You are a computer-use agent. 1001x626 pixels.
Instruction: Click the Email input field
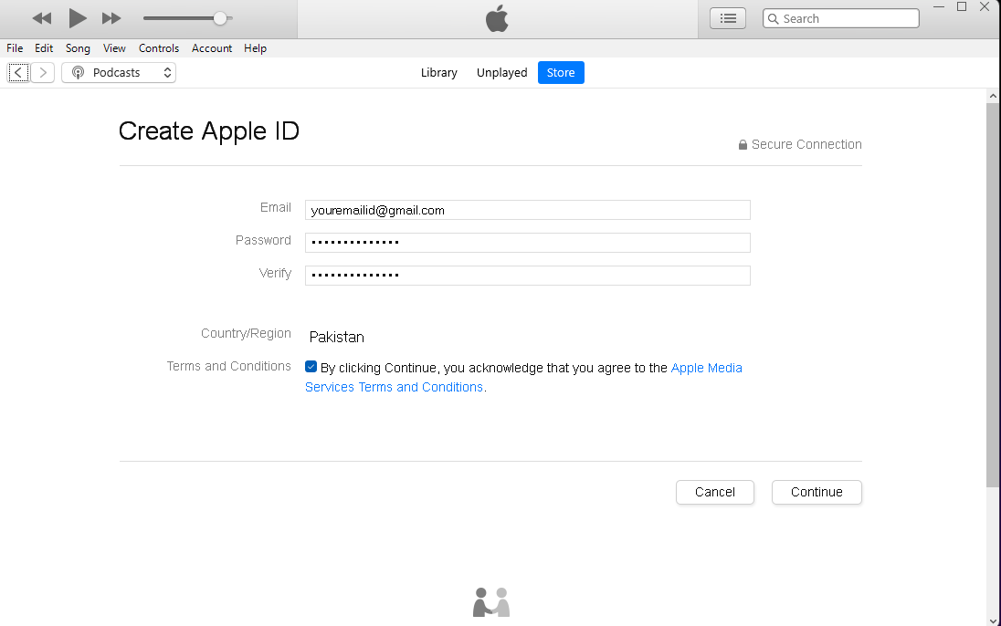click(x=527, y=210)
